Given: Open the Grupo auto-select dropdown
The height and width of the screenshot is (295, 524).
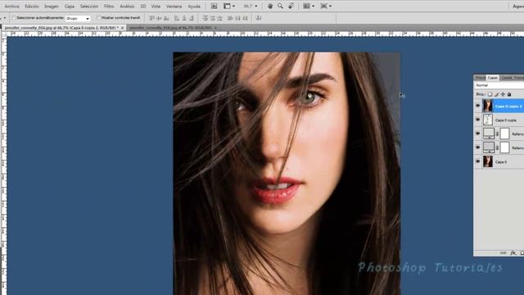Looking at the screenshot, I should click(78, 18).
